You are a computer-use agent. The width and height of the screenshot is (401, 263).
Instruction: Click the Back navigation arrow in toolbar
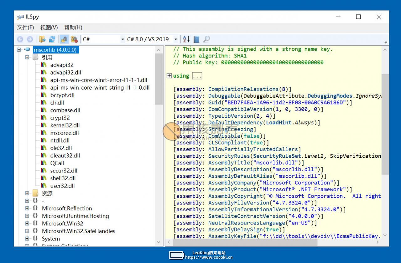pos(20,39)
